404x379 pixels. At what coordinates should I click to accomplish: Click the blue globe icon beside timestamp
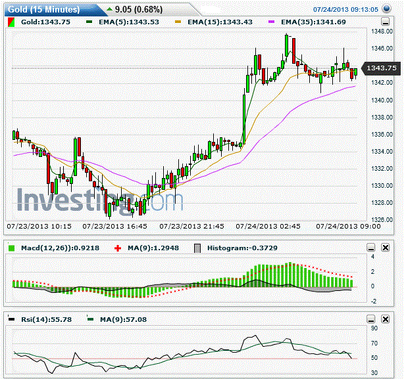point(386,9)
